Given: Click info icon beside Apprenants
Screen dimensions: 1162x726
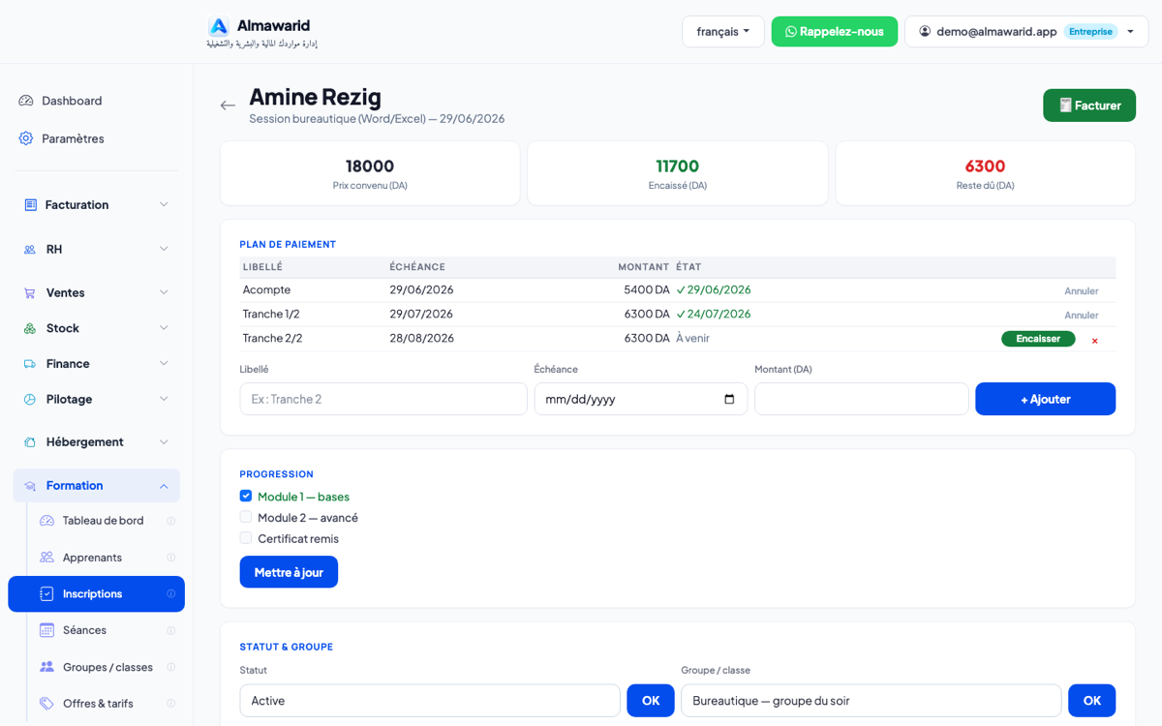Looking at the screenshot, I should coord(171,558).
